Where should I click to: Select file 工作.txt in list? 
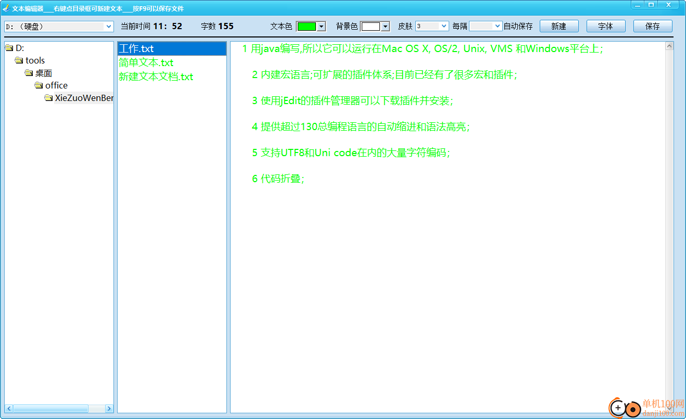coord(172,48)
